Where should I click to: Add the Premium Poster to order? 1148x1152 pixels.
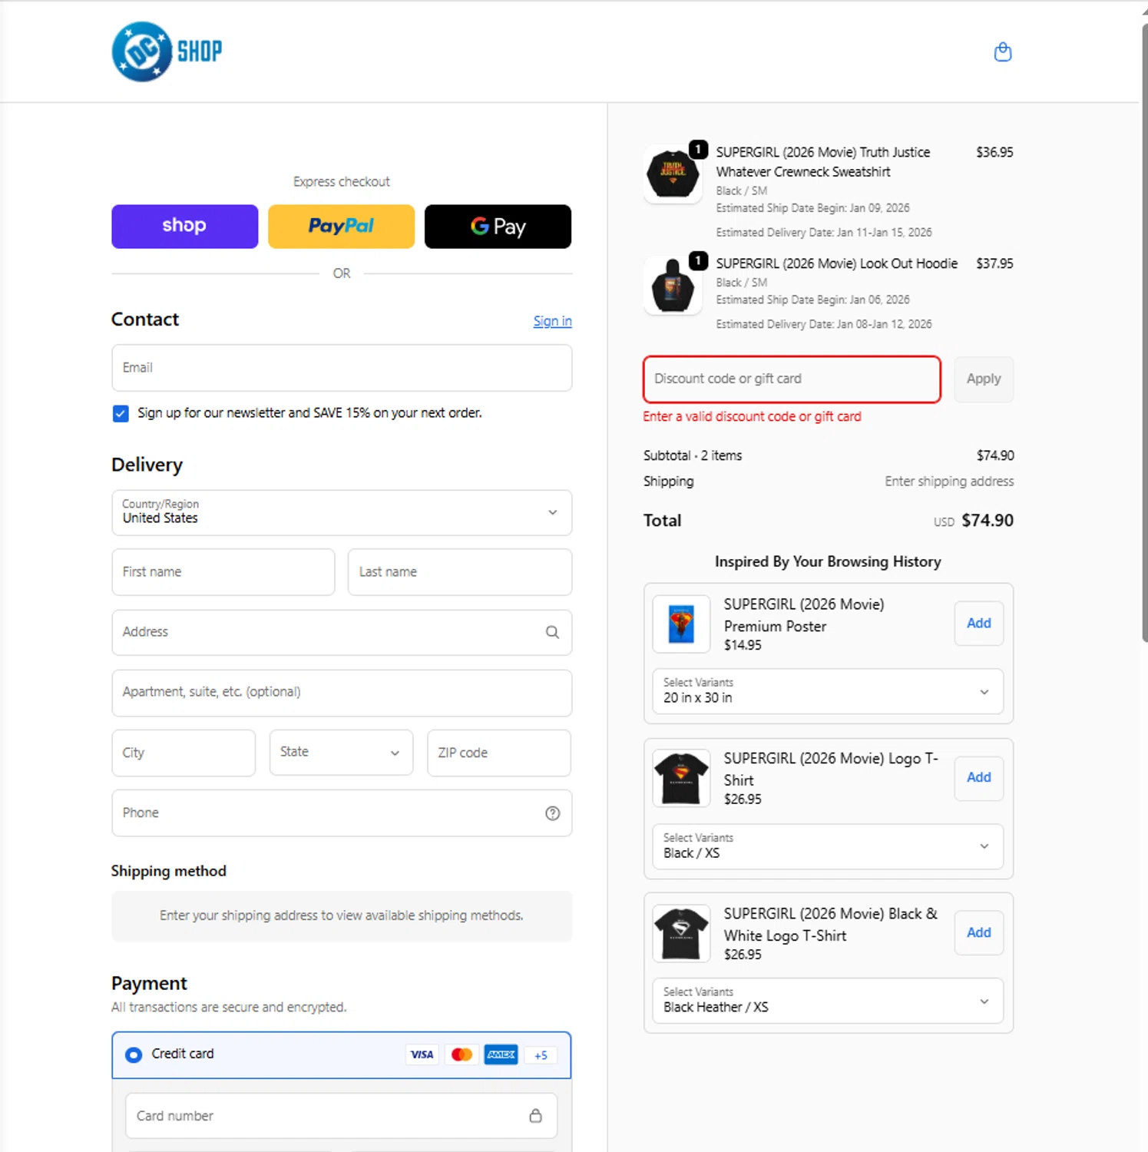979,623
